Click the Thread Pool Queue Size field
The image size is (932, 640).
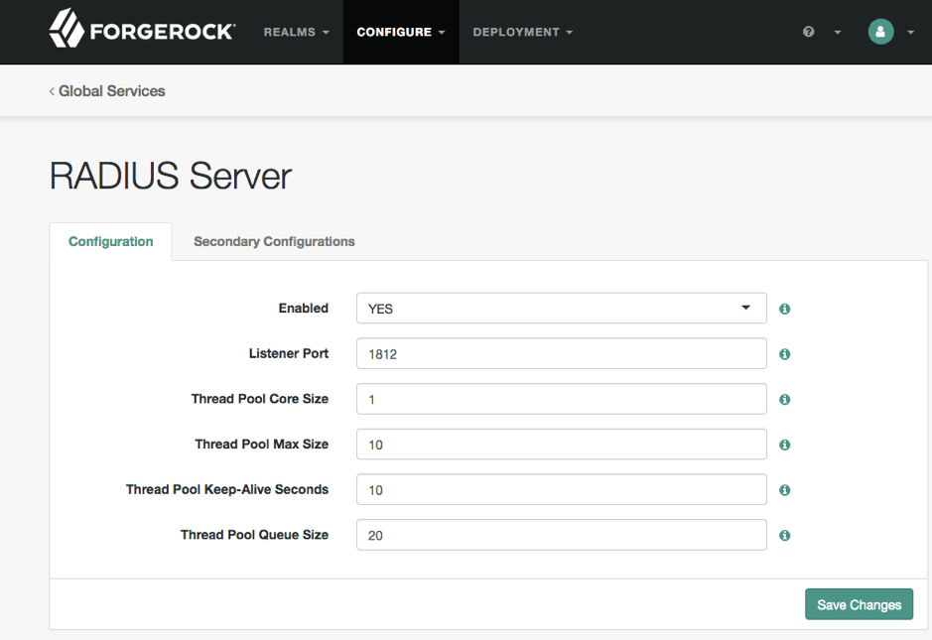(561, 535)
